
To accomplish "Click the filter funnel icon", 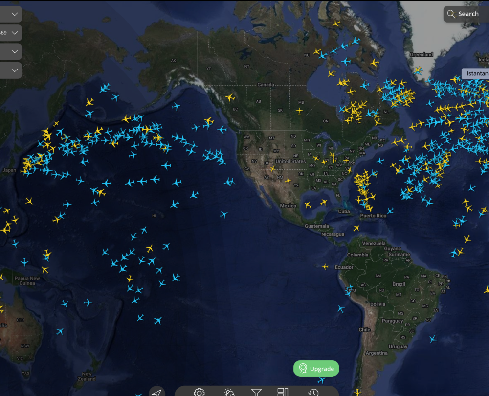I will [256, 392].
